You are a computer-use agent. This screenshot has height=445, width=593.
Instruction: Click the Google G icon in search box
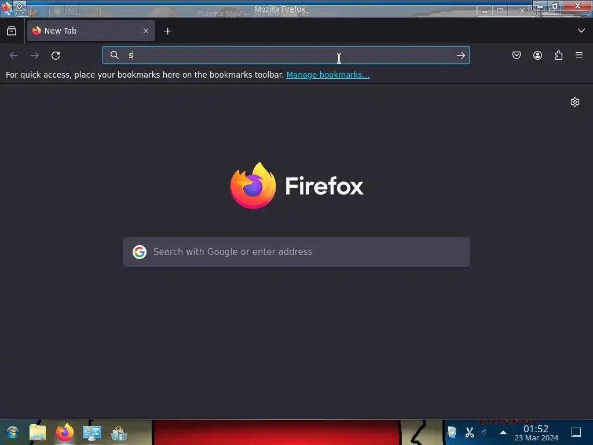point(140,252)
